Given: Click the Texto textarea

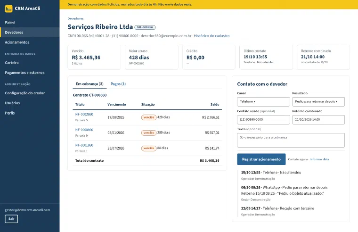Looking at the screenshot, I should click(x=291, y=141).
